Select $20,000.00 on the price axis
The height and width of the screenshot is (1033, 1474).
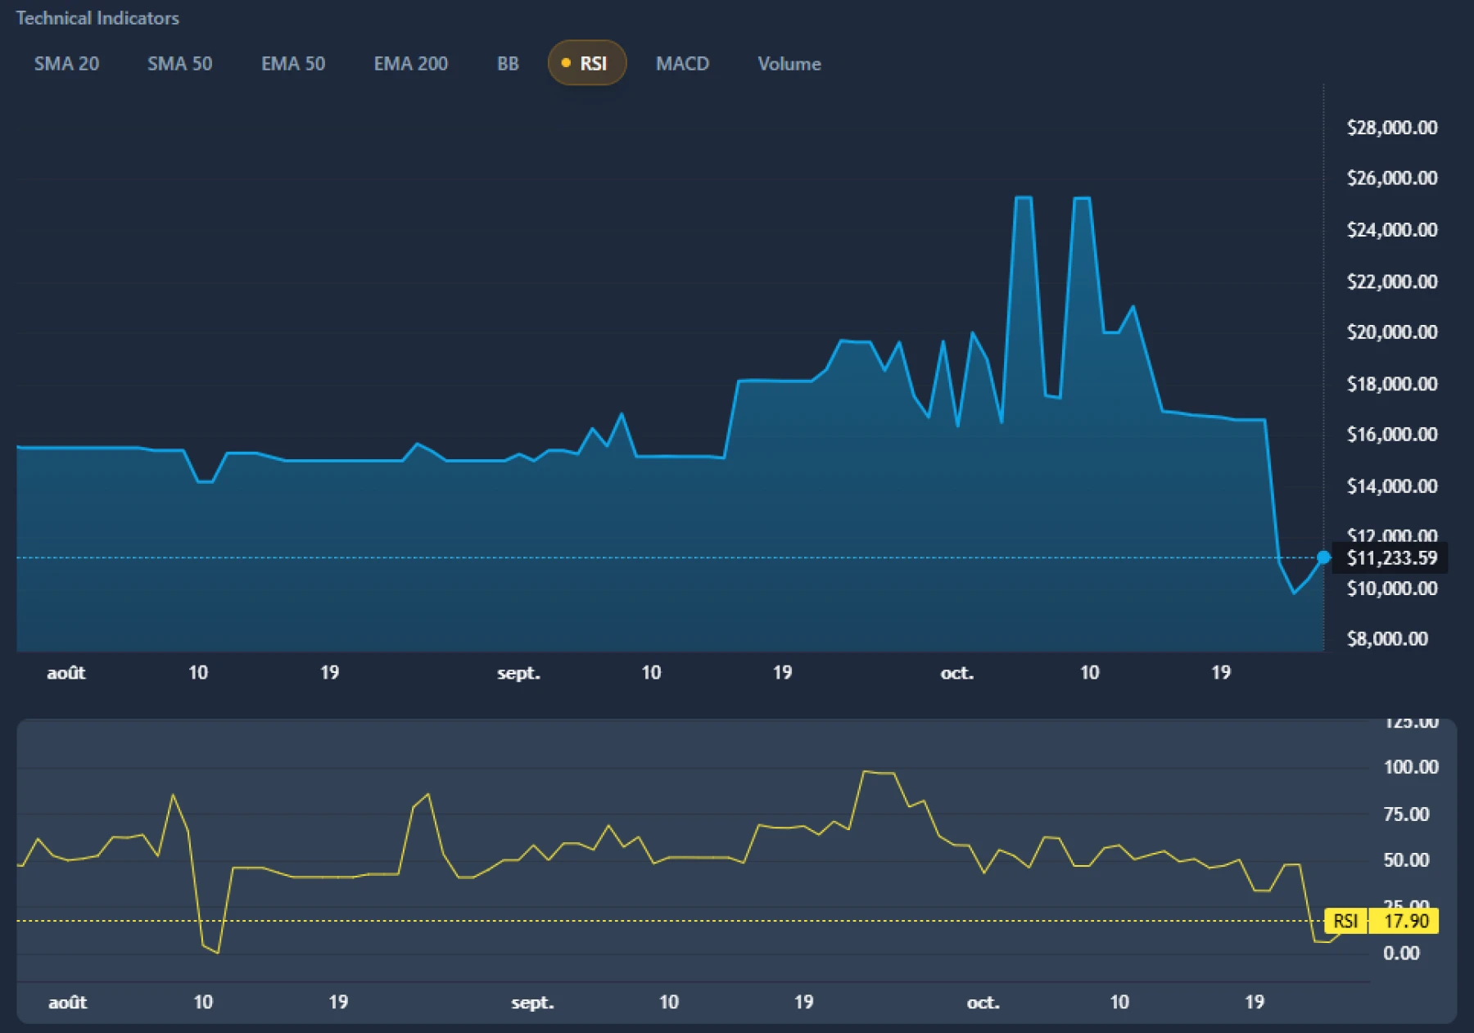[x=1391, y=332]
